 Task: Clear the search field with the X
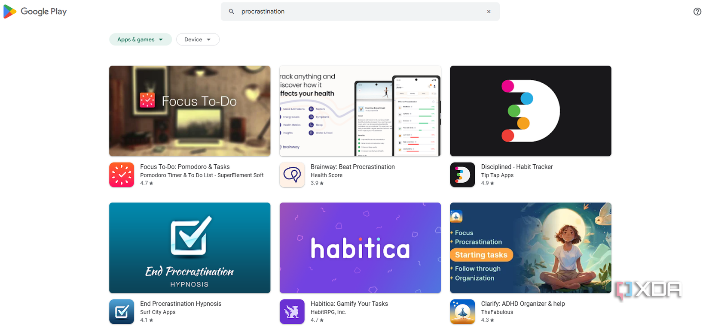[489, 12]
